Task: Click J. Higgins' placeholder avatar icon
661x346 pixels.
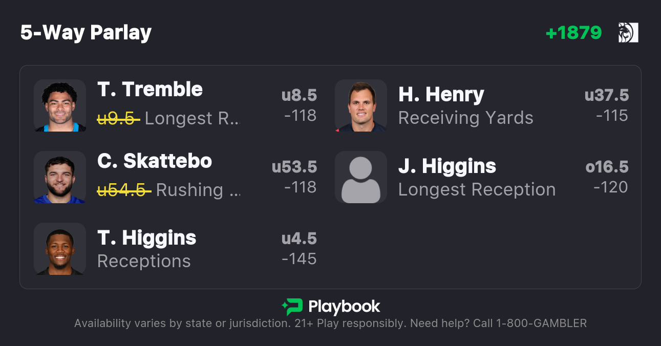Action: point(361,177)
